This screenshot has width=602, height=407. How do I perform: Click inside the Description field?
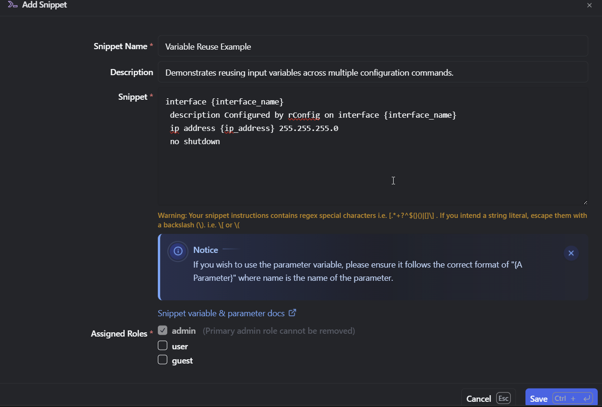331,72
